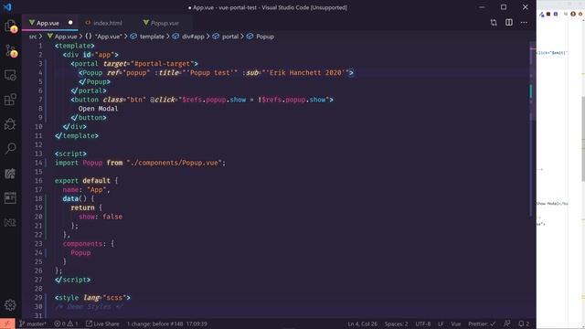This screenshot has height=329, width=585.
Task: Start a Live Share session
Action: point(102,324)
